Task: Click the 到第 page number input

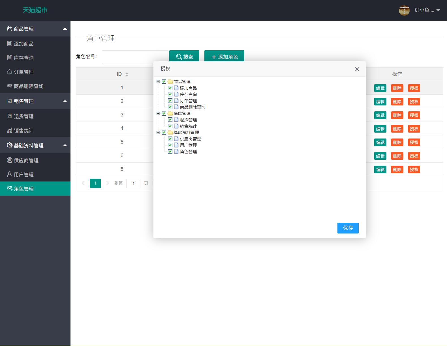Action: (133, 183)
